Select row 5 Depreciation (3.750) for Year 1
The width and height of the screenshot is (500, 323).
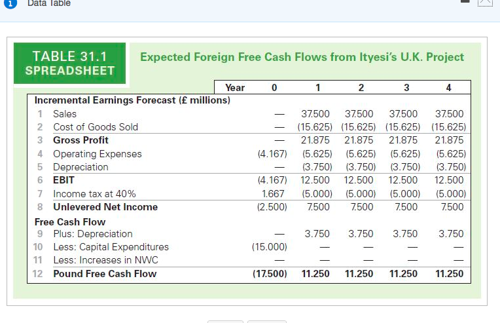click(x=317, y=167)
